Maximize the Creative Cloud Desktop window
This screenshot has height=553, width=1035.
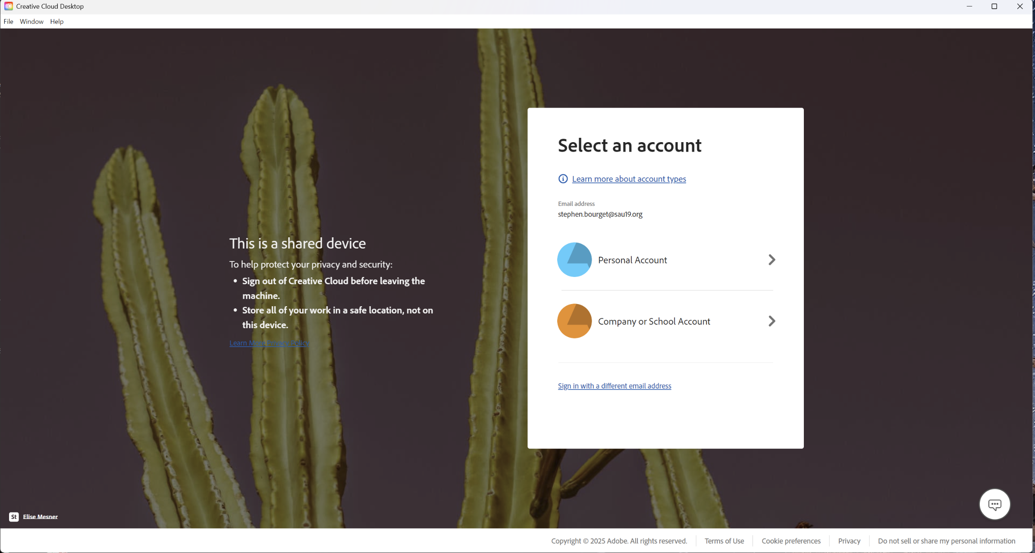[994, 6]
